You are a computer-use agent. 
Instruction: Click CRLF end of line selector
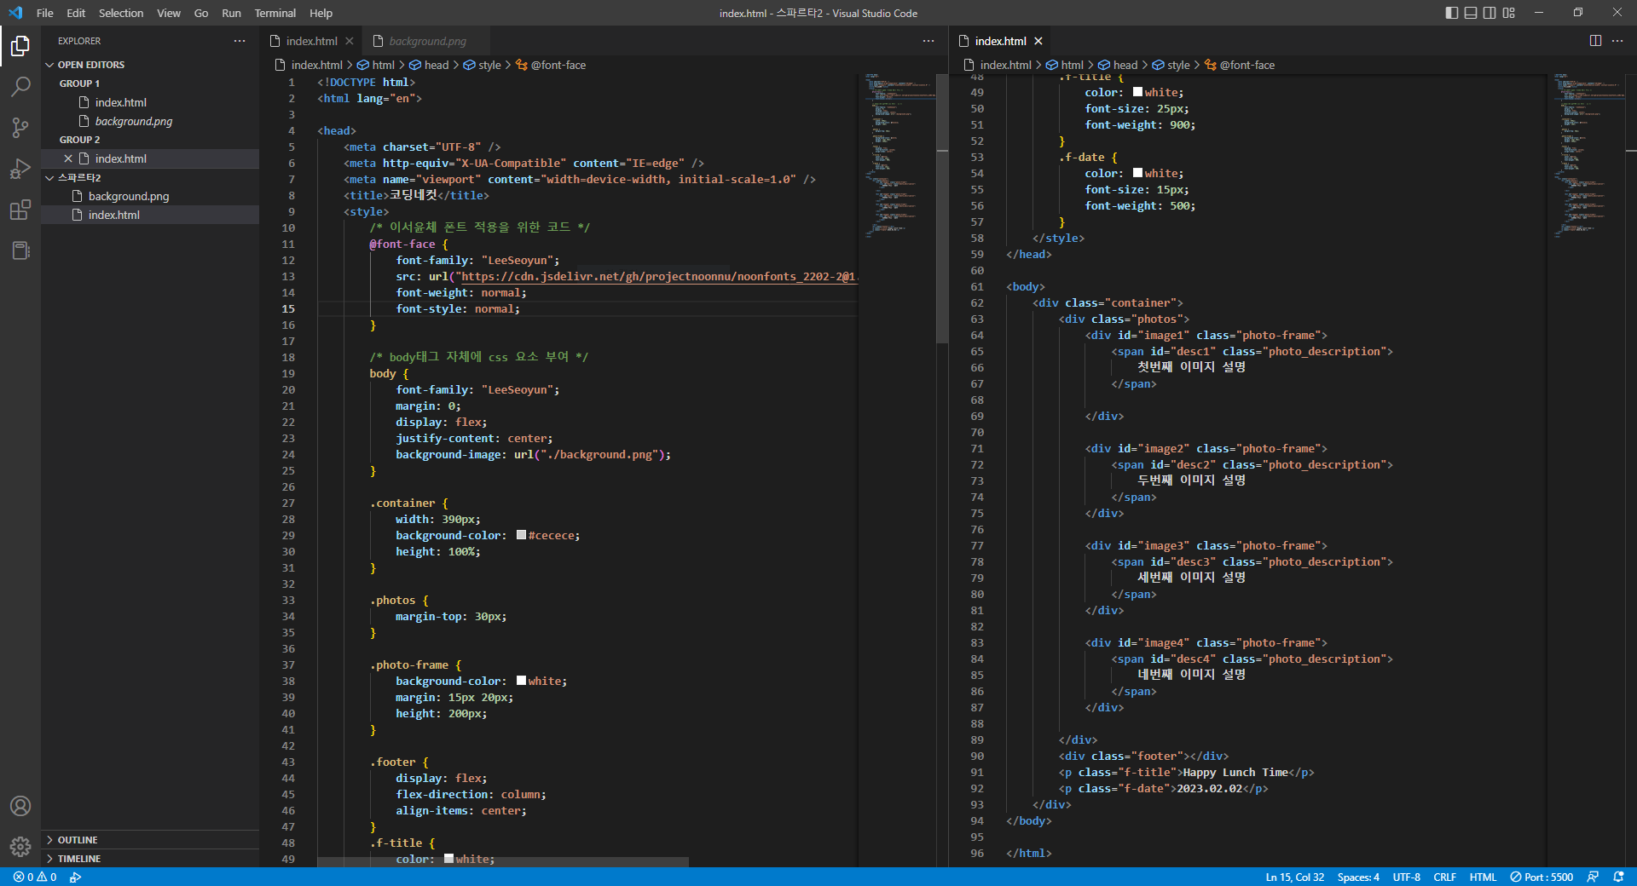1445,877
